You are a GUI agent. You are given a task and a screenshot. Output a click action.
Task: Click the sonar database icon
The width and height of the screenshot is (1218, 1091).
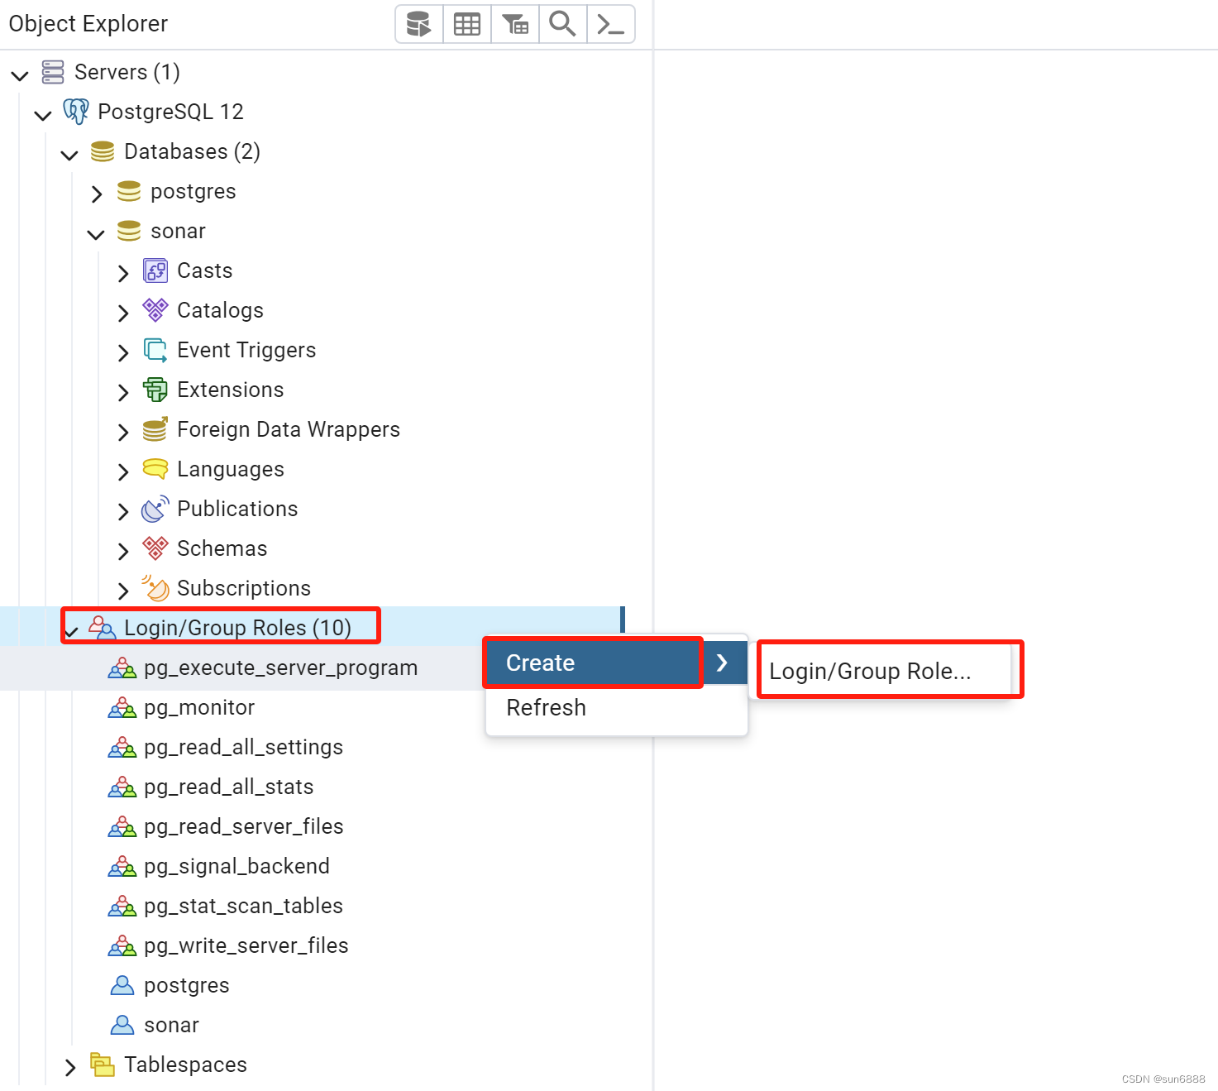(x=129, y=231)
